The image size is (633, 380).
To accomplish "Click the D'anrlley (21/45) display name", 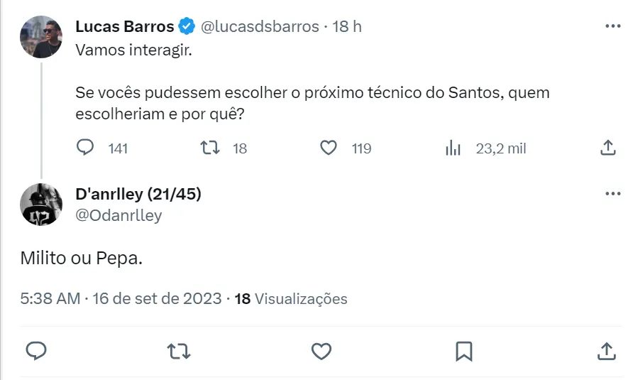I will (138, 195).
